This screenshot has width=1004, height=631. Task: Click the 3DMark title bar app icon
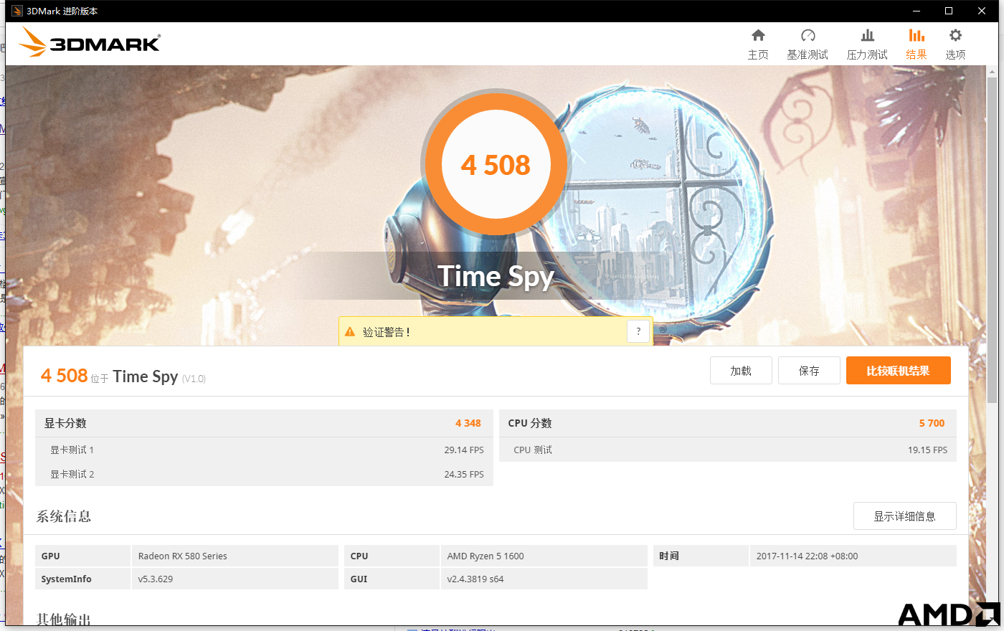coord(16,11)
